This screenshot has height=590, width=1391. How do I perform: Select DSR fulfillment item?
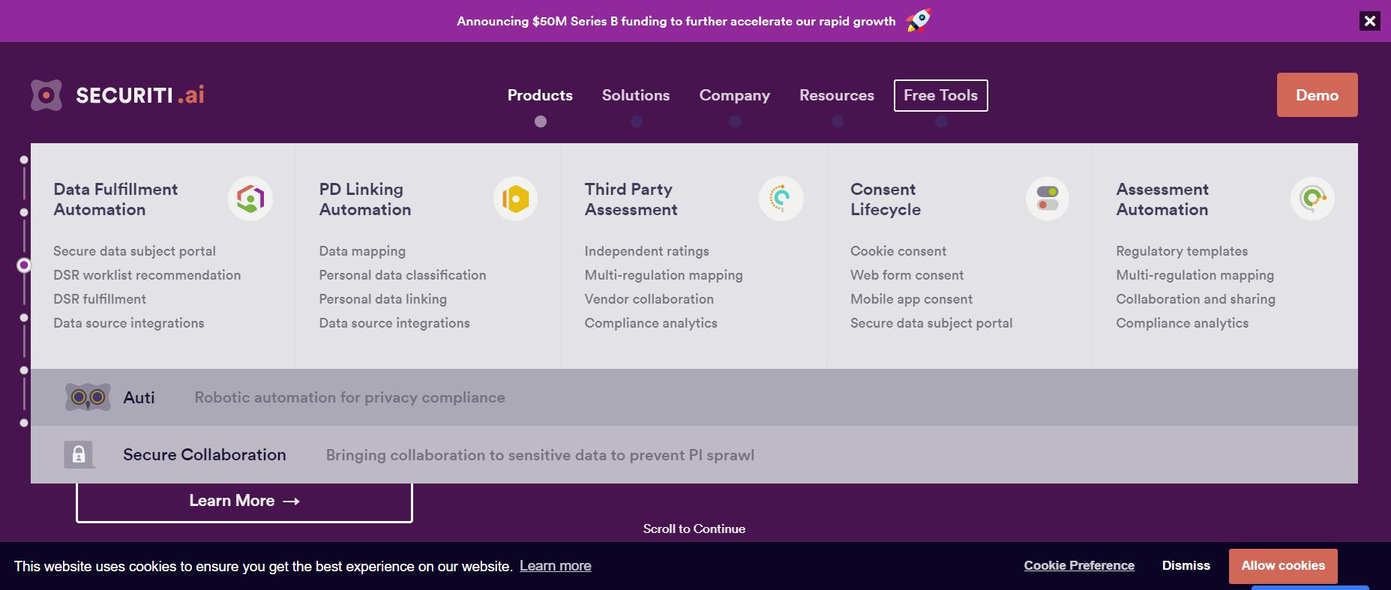tap(100, 299)
